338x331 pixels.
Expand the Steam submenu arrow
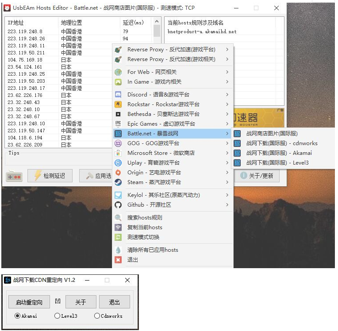pyautogui.click(x=227, y=182)
